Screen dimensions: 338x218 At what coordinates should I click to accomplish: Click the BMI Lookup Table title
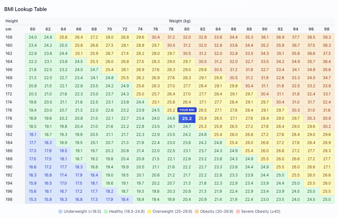pos(26,9)
